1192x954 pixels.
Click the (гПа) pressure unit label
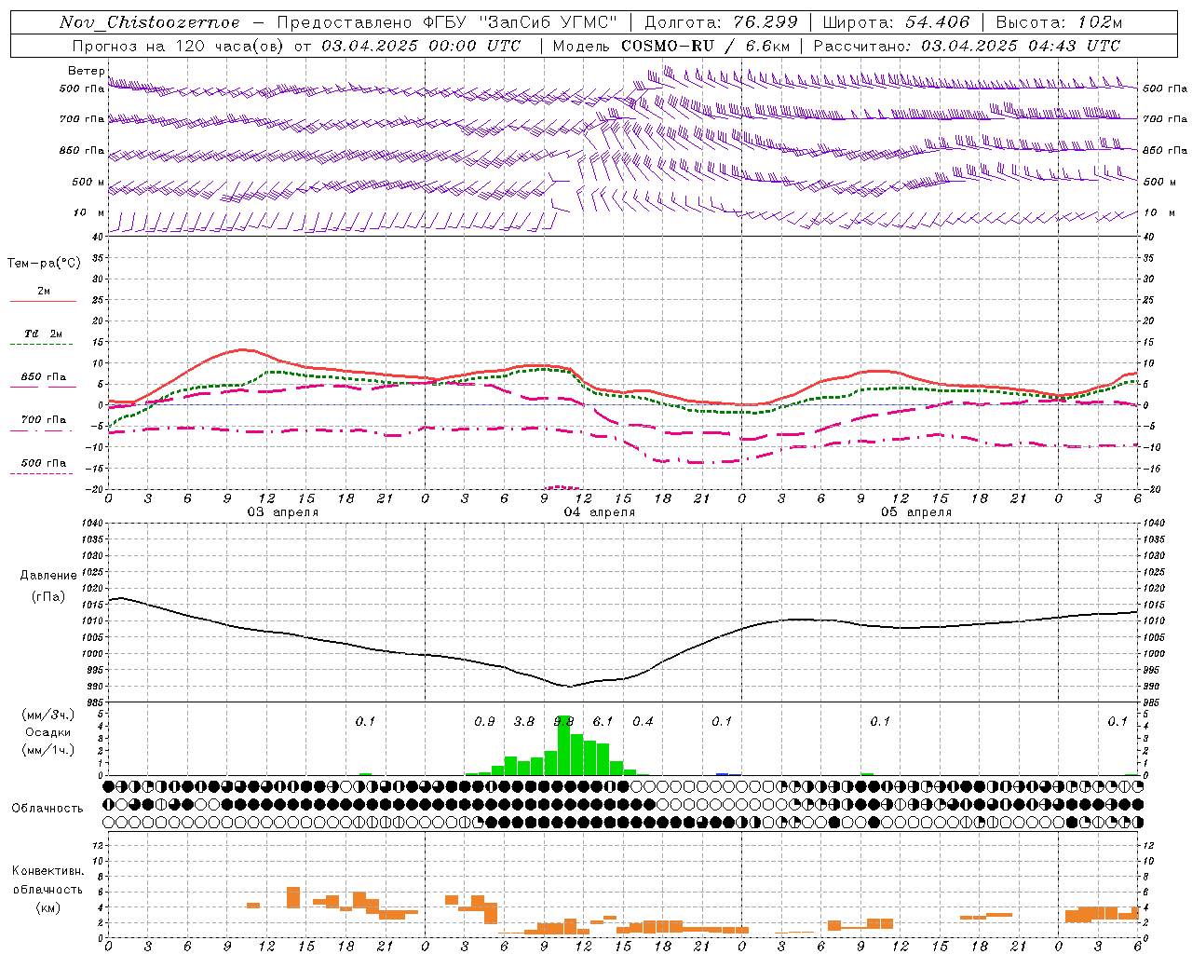pos(48,596)
